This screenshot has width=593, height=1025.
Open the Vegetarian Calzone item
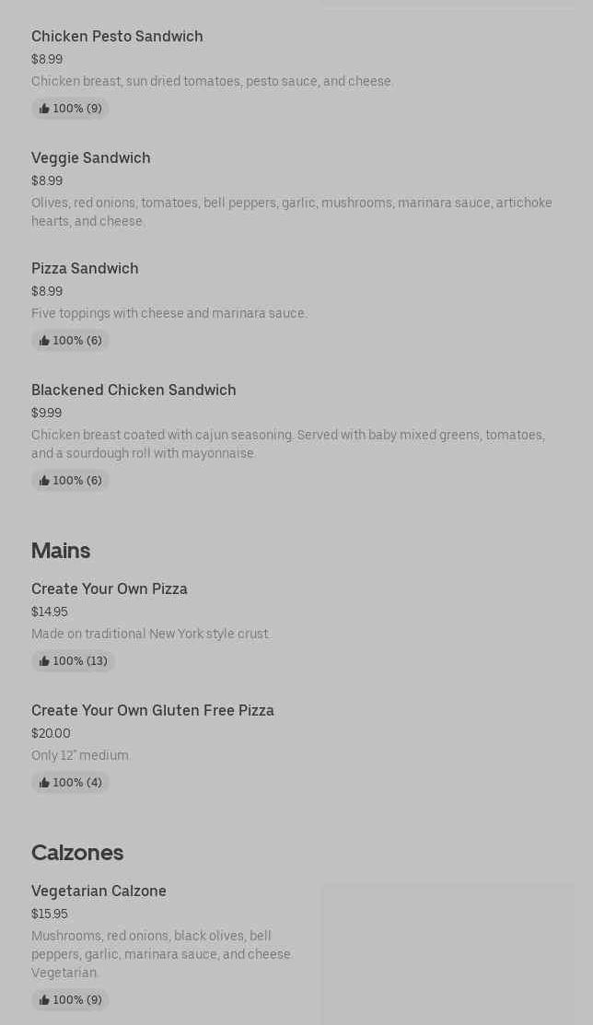click(99, 891)
